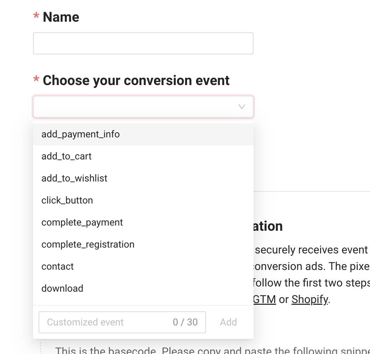Select add_payment_info from the event list

point(143,134)
